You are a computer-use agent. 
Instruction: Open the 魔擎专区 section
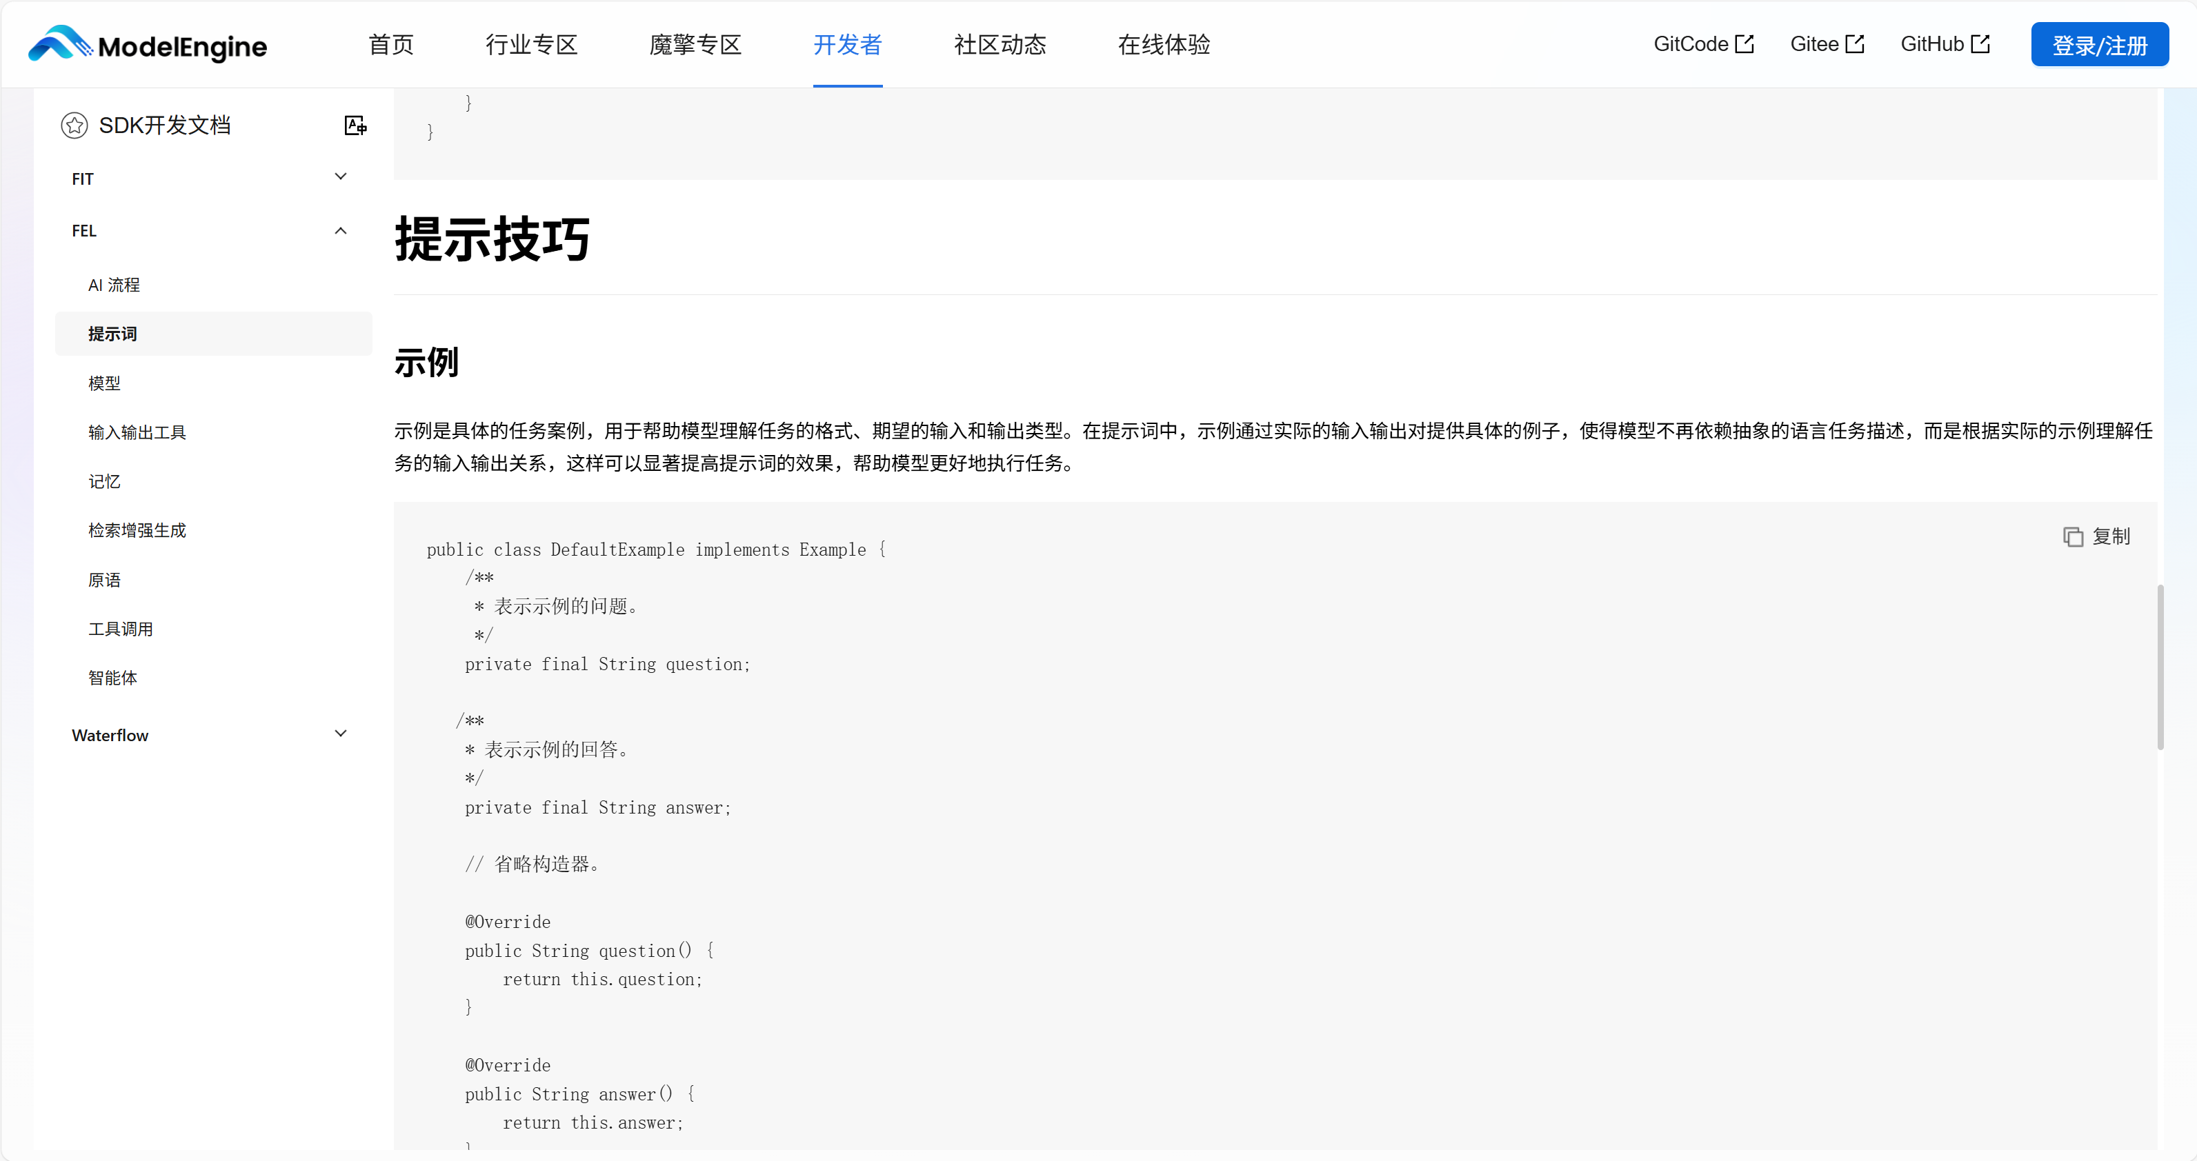click(694, 44)
